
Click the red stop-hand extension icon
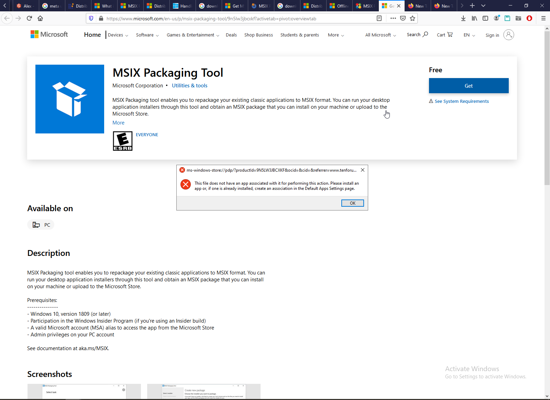tap(529, 18)
